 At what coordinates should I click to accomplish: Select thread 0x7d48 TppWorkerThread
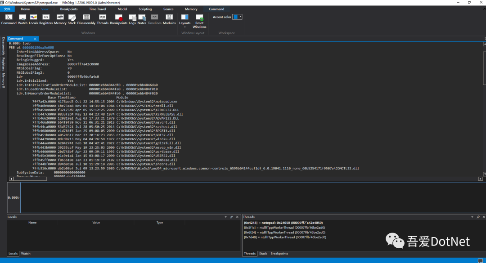point(285,237)
